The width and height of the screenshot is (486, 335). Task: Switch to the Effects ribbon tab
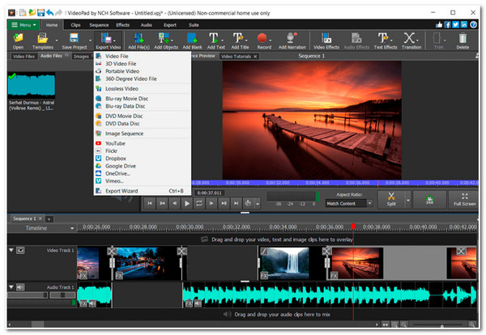123,25
